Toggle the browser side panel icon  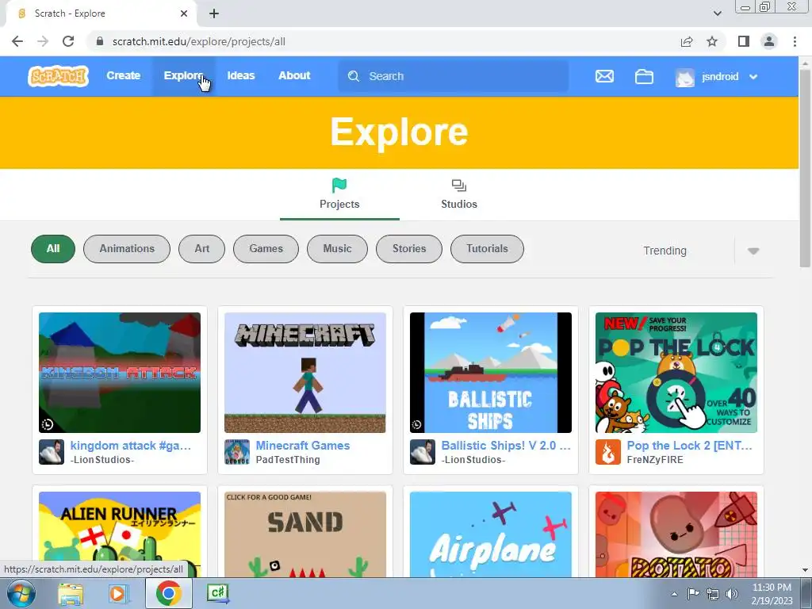(x=744, y=41)
